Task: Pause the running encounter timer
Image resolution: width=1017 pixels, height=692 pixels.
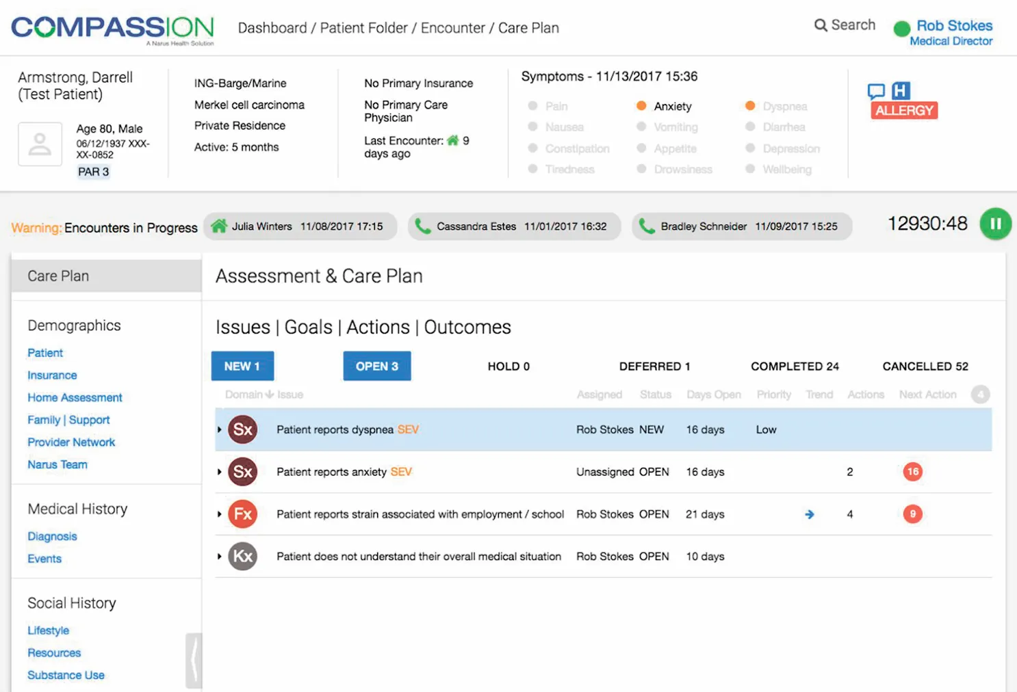Action: point(996,224)
